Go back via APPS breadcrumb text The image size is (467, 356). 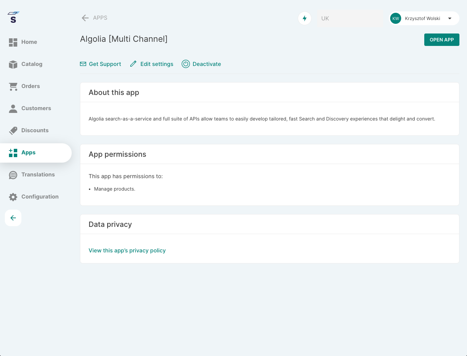click(100, 18)
